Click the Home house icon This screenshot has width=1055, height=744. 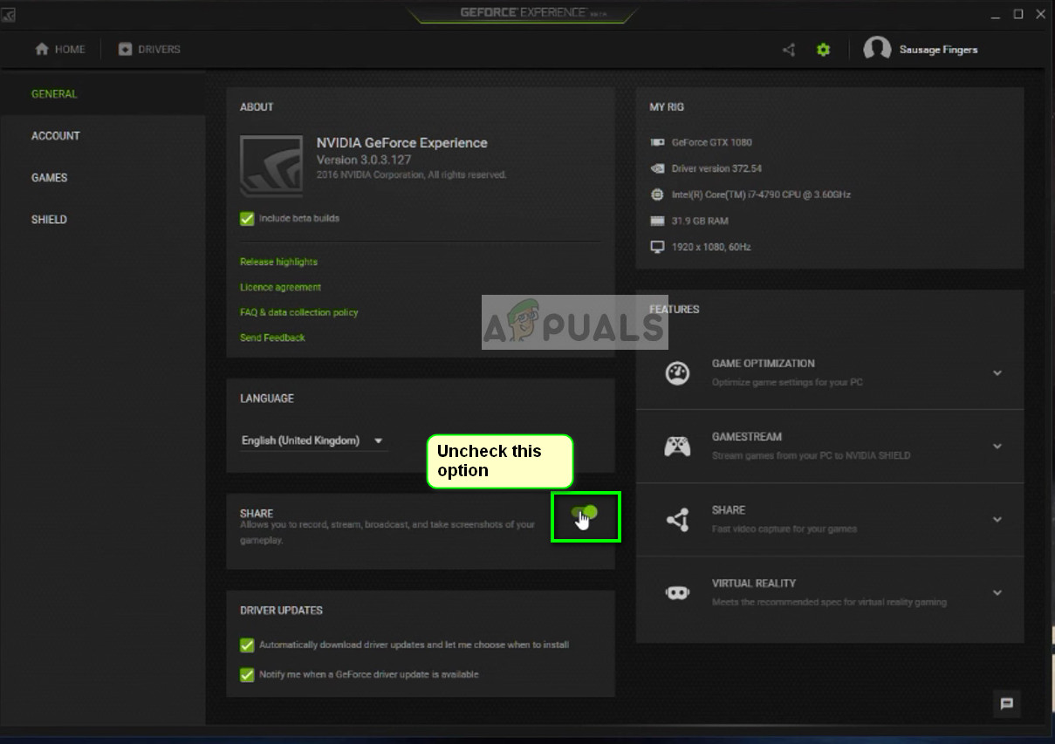tap(42, 49)
